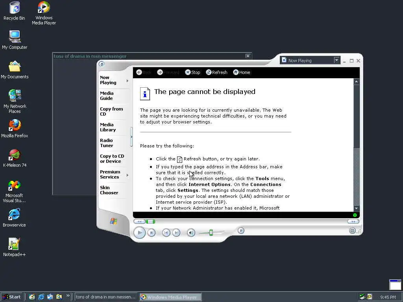Expand hidden quick launch items chevron
Screen dimensions: 403x302
pyautogui.click(x=68, y=296)
